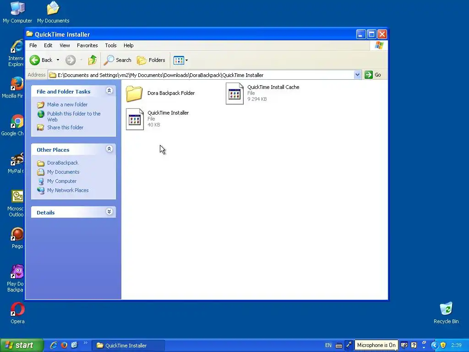Click the security shield tray icon
The height and width of the screenshot is (352, 469).
tap(443, 345)
